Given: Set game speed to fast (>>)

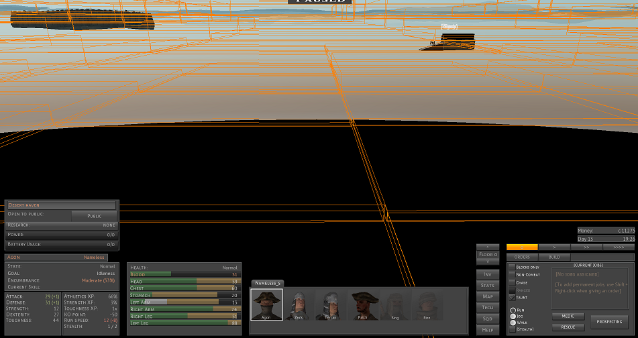Looking at the screenshot, I should coord(586,247).
